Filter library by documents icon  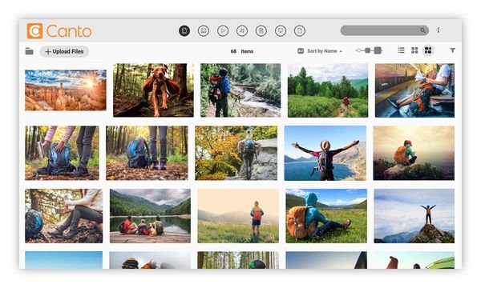pos(261,30)
